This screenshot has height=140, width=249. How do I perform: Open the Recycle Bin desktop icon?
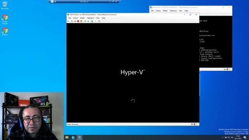(x=5, y=5)
